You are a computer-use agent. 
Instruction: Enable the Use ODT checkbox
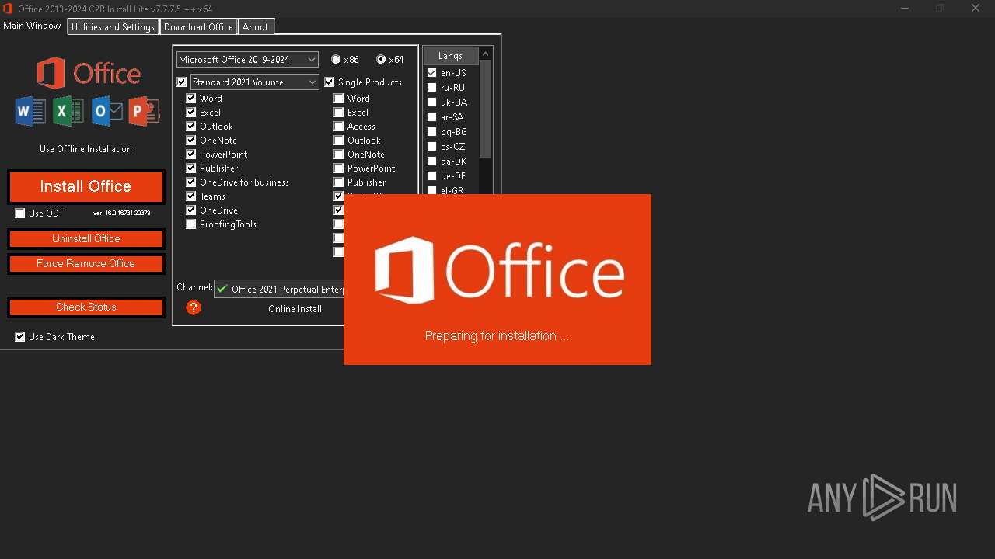(x=20, y=214)
